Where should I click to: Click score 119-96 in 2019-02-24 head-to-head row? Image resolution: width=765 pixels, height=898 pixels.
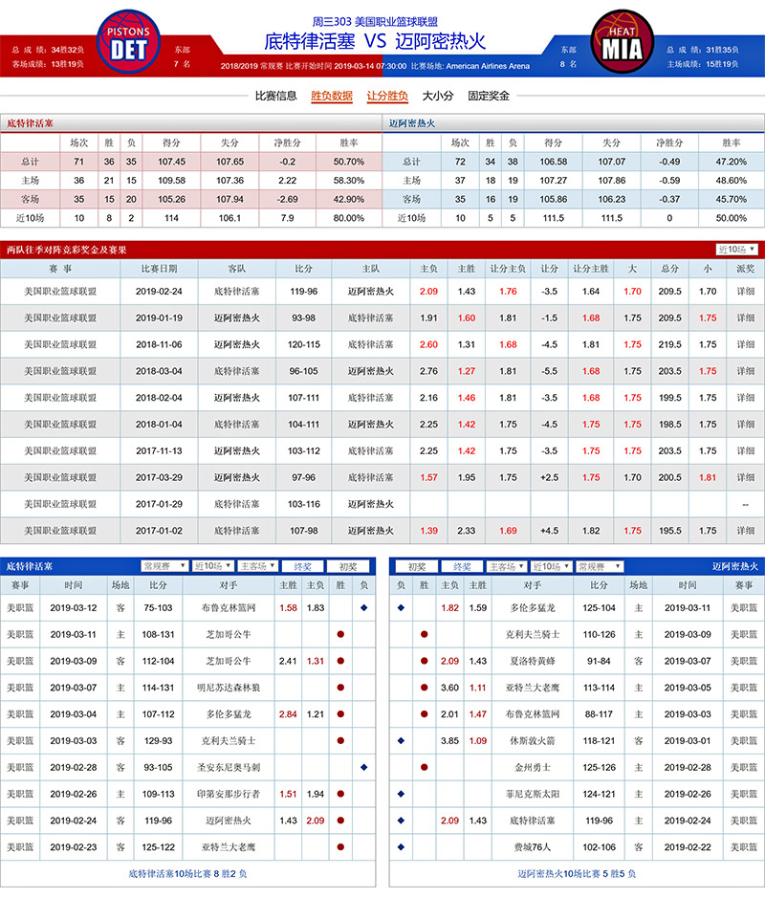click(x=304, y=291)
